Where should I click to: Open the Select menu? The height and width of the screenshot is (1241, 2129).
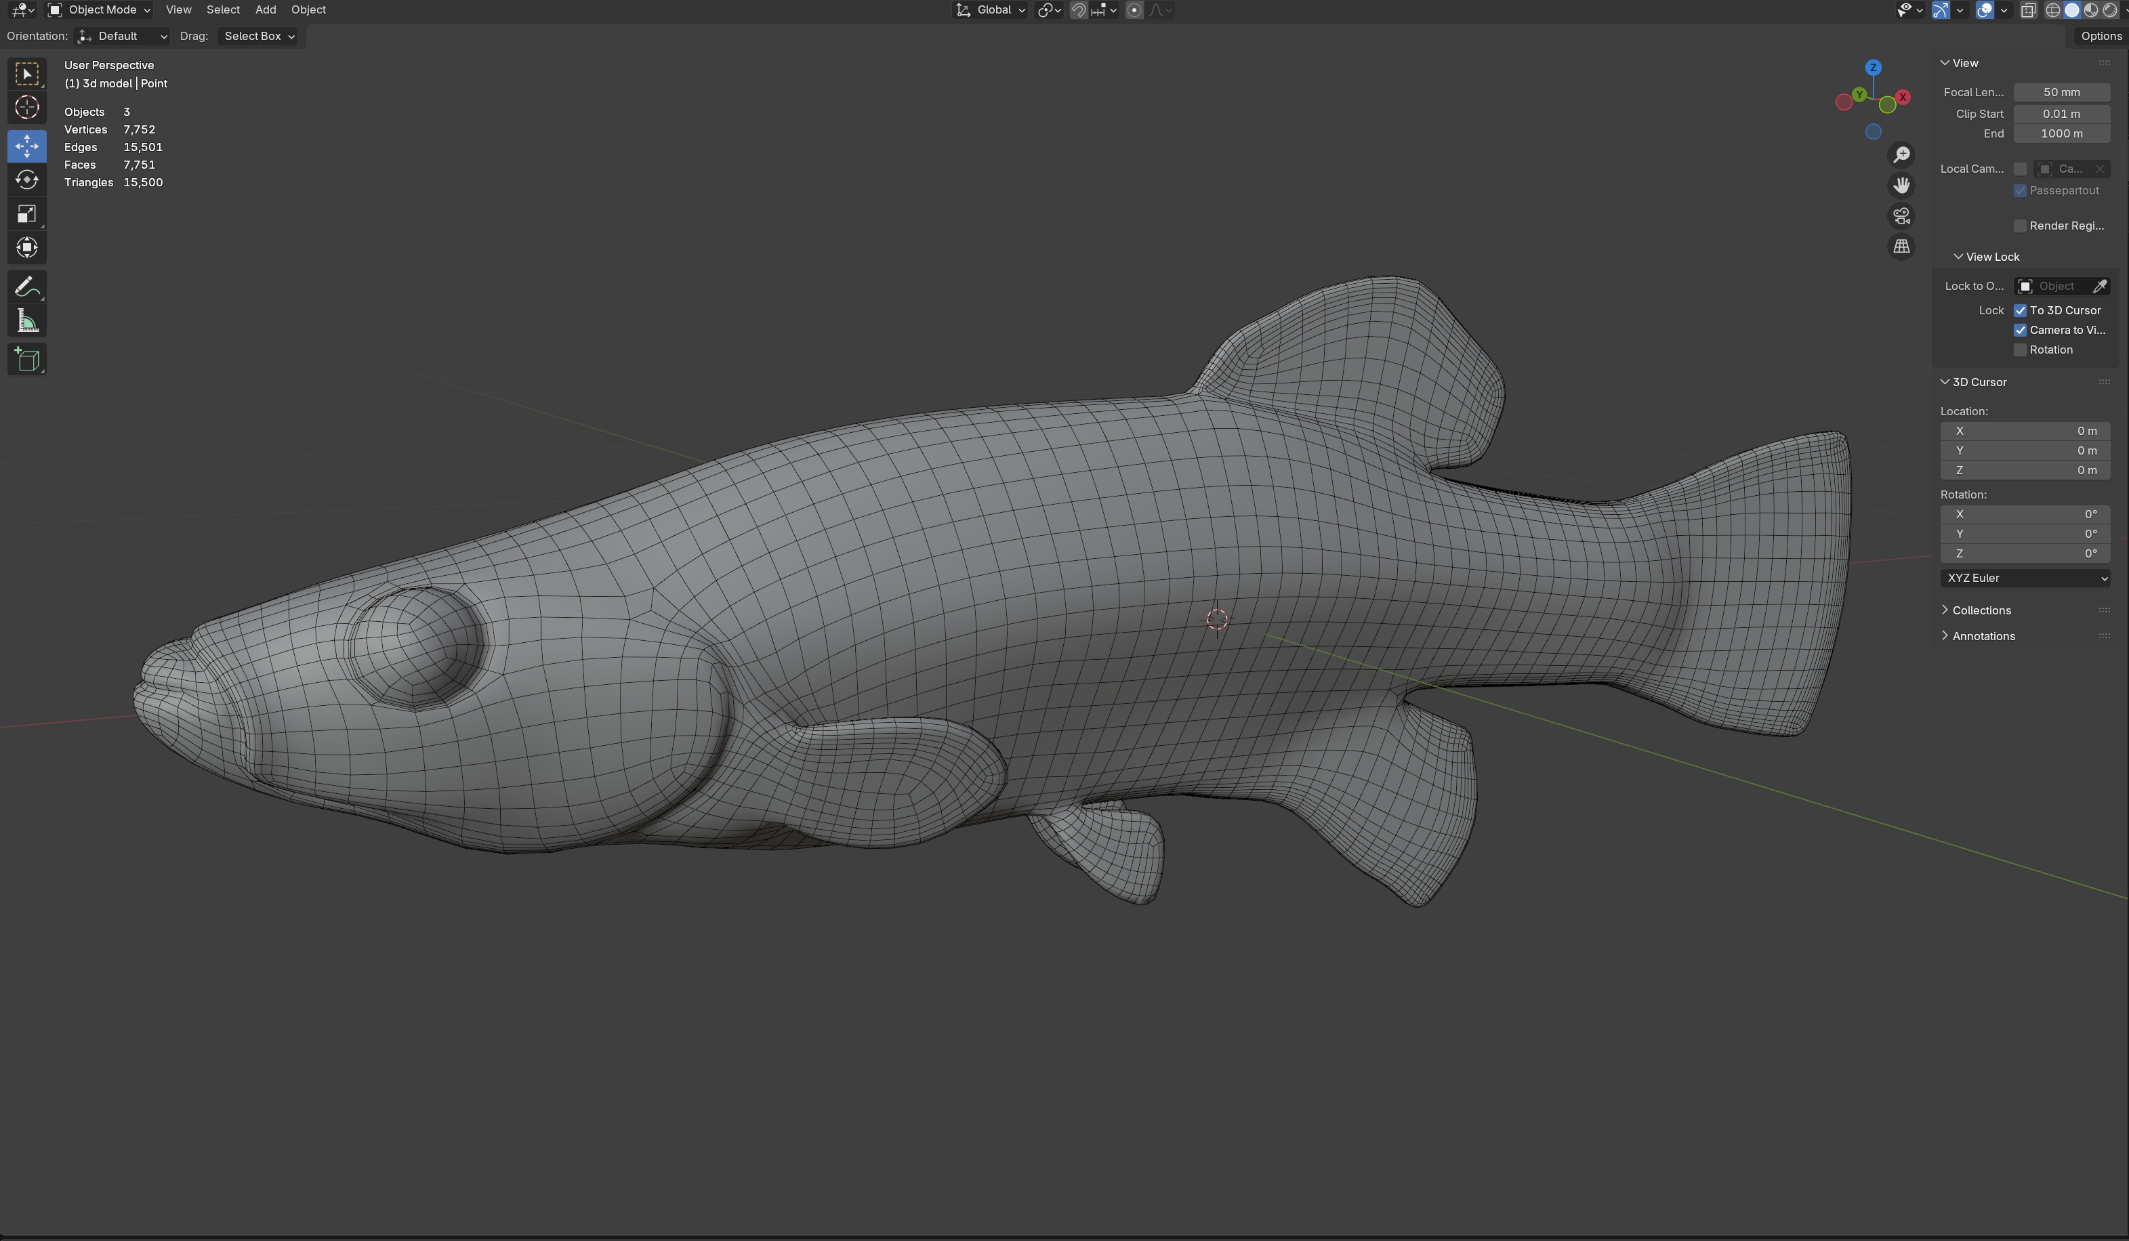[x=223, y=10]
